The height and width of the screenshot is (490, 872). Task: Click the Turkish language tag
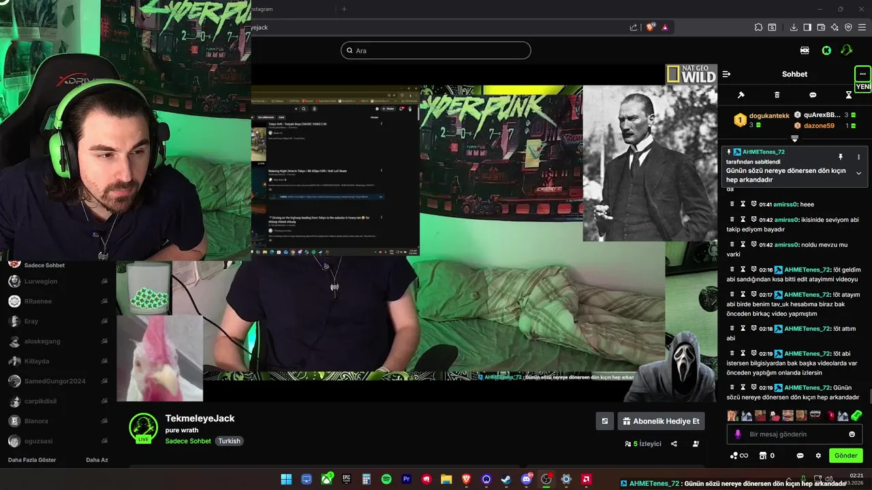pos(229,441)
